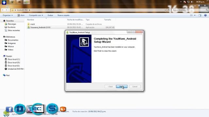Change view using the views icon
This screenshot has width=209, height=117.
pos(191,15)
